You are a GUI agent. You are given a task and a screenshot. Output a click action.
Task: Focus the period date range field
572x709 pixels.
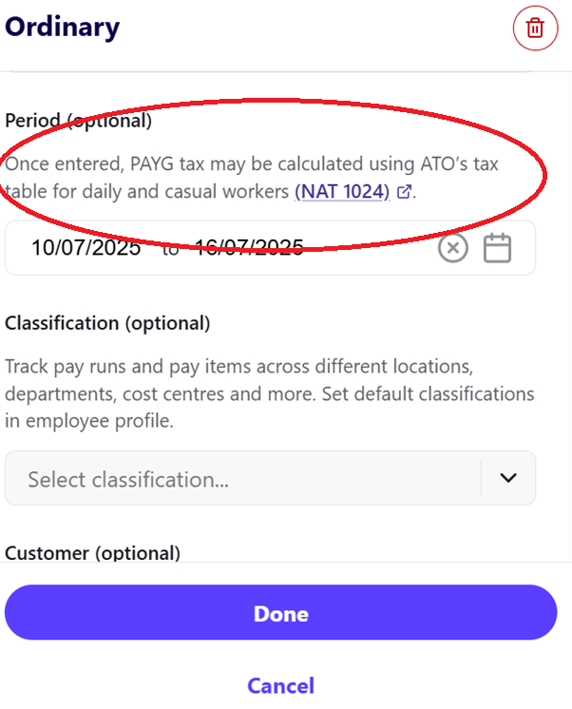(270, 248)
